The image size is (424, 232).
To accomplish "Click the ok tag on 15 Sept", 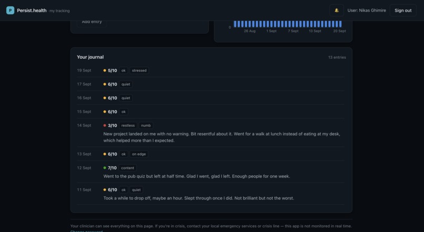I will tap(124, 112).
